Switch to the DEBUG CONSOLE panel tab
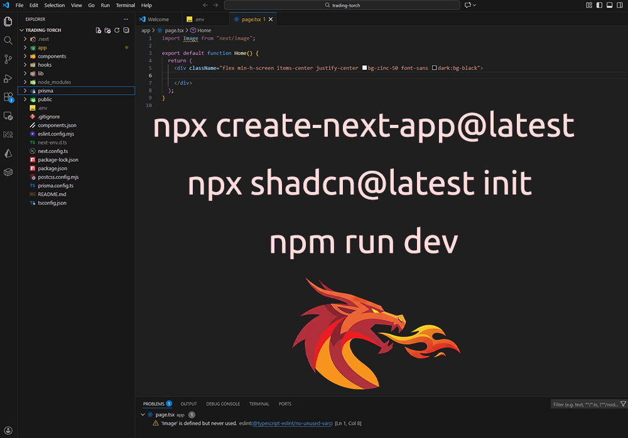Viewport: 628px width, 438px height. 223,404
